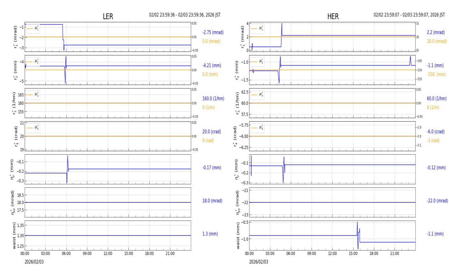Click the orange -3 (rad) value
This screenshot has height=275, width=449.
click(433, 141)
